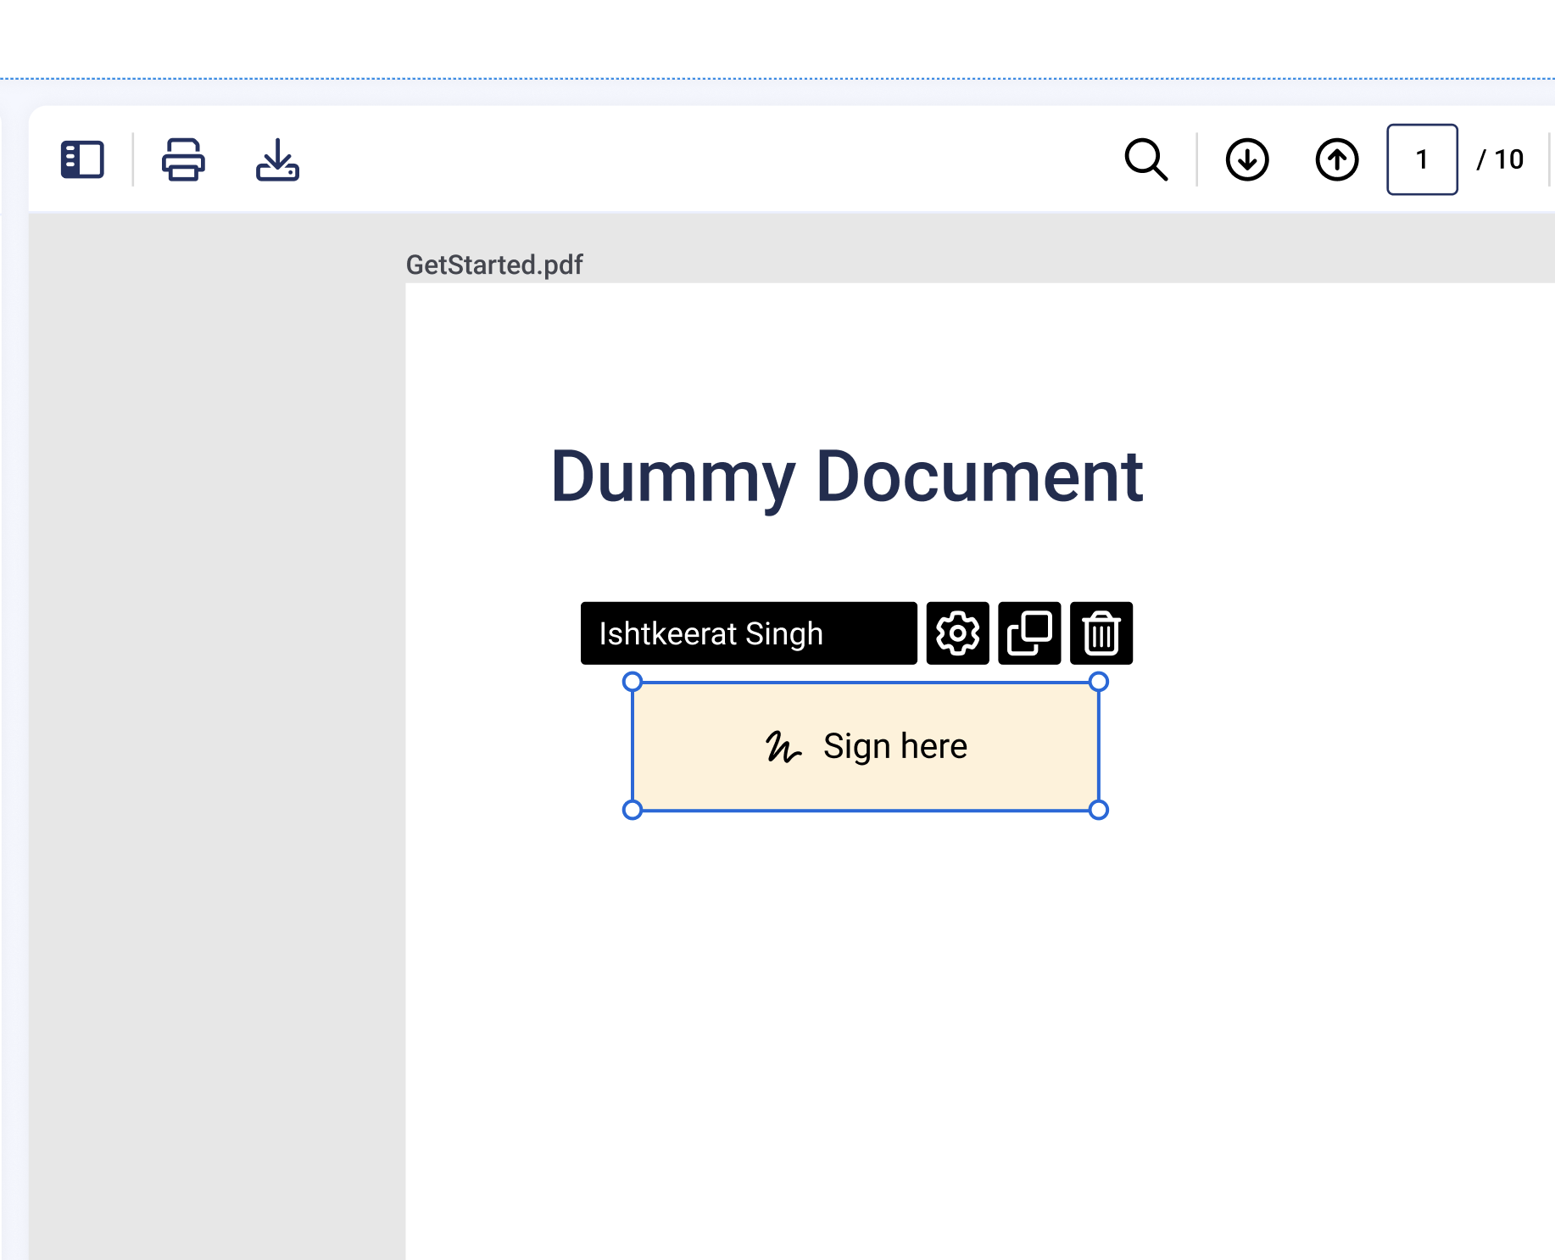Click the Dummy Document heading
Viewport: 1555px width, 1260px height.
[846, 477]
